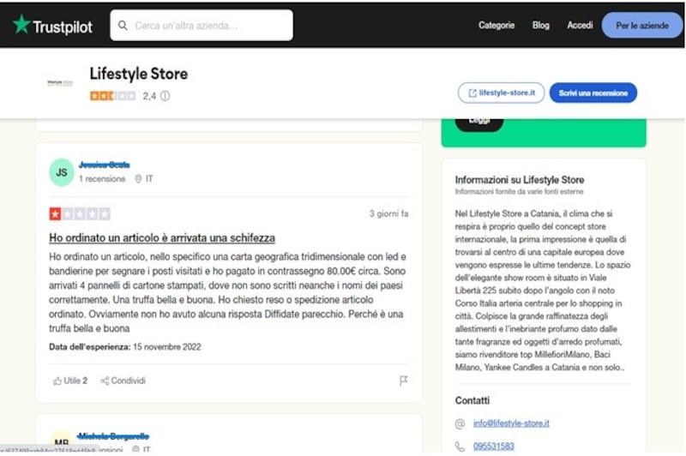Focus the Cerca un'altra azienda search field
The height and width of the screenshot is (456, 686).
coord(202,26)
